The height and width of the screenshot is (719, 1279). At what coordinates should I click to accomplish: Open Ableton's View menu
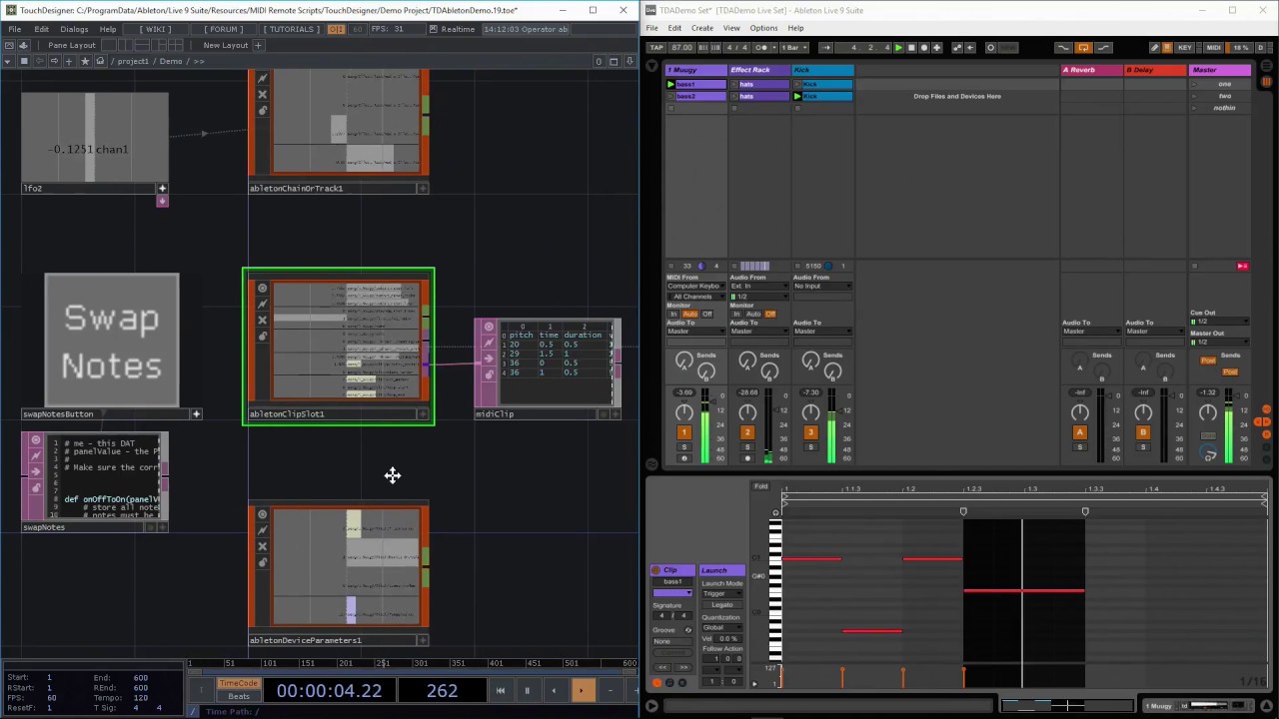[x=731, y=28]
